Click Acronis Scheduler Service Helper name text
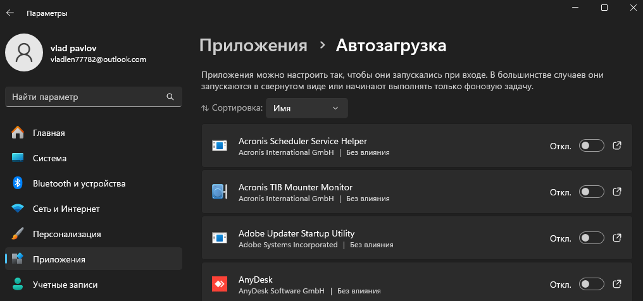The height and width of the screenshot is (301, 643). point(303,141)
